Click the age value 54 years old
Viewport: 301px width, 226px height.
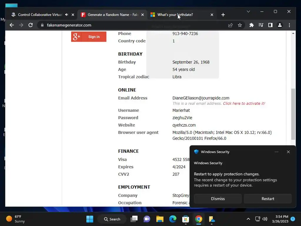click(x=183, y=69)
